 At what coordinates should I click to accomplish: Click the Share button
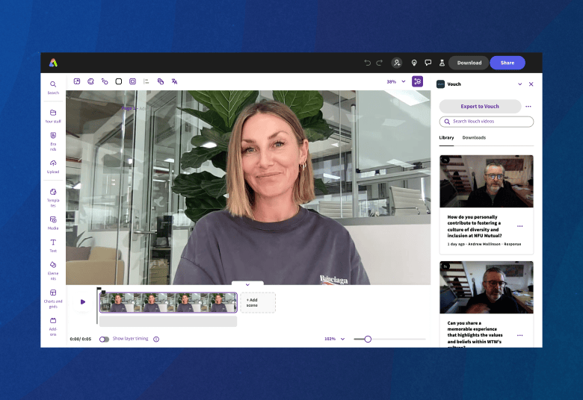508,63
